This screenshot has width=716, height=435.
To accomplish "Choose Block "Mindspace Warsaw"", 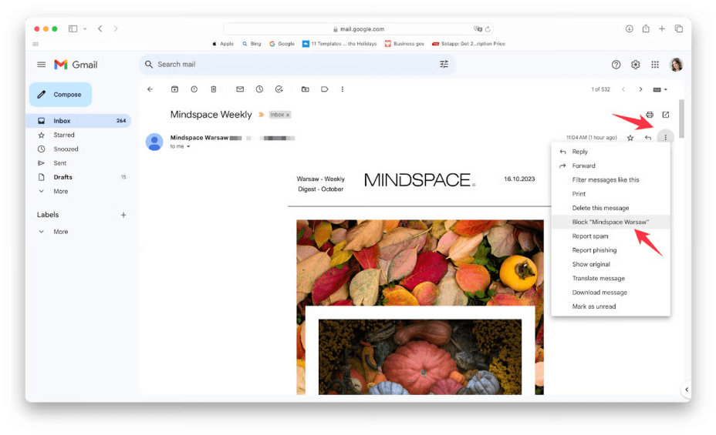I will coord(610,223).
